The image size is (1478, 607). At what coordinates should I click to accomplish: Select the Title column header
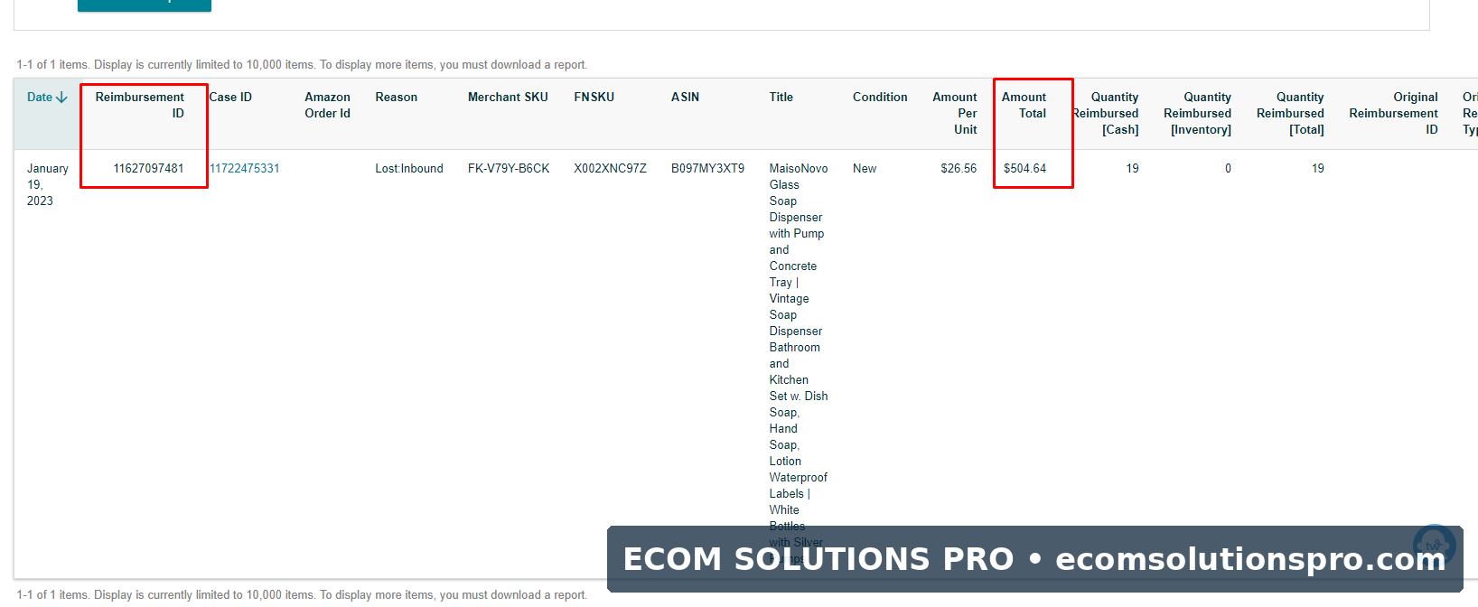point(781,97)
